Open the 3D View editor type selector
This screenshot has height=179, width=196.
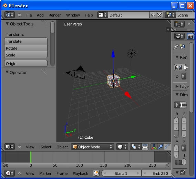[10, 147]
